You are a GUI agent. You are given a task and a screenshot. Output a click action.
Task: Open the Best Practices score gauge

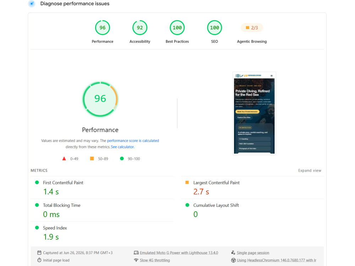tap(177, 28)
